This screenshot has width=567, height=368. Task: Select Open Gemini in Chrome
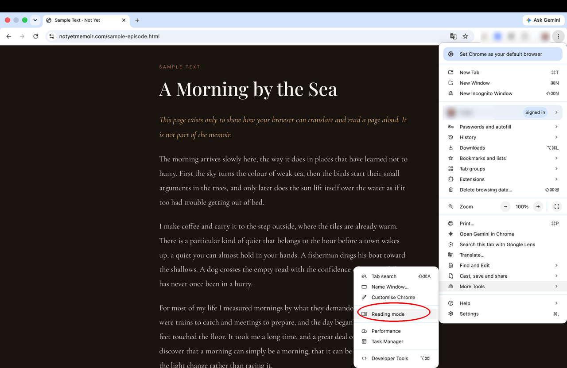503,234
